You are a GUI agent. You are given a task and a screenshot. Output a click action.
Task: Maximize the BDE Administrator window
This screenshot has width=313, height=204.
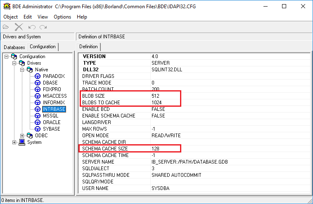[x=284, y=6]
